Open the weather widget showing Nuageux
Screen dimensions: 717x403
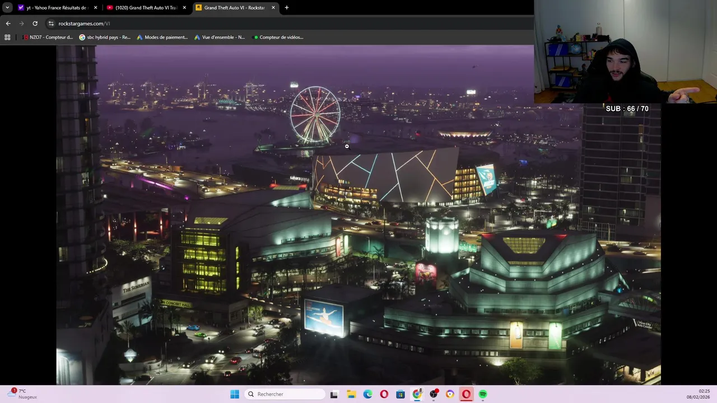click(22, 394)
